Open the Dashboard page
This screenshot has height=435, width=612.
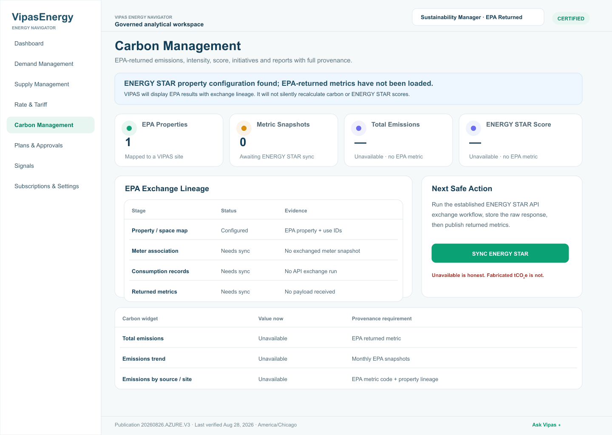click(51, 43)
